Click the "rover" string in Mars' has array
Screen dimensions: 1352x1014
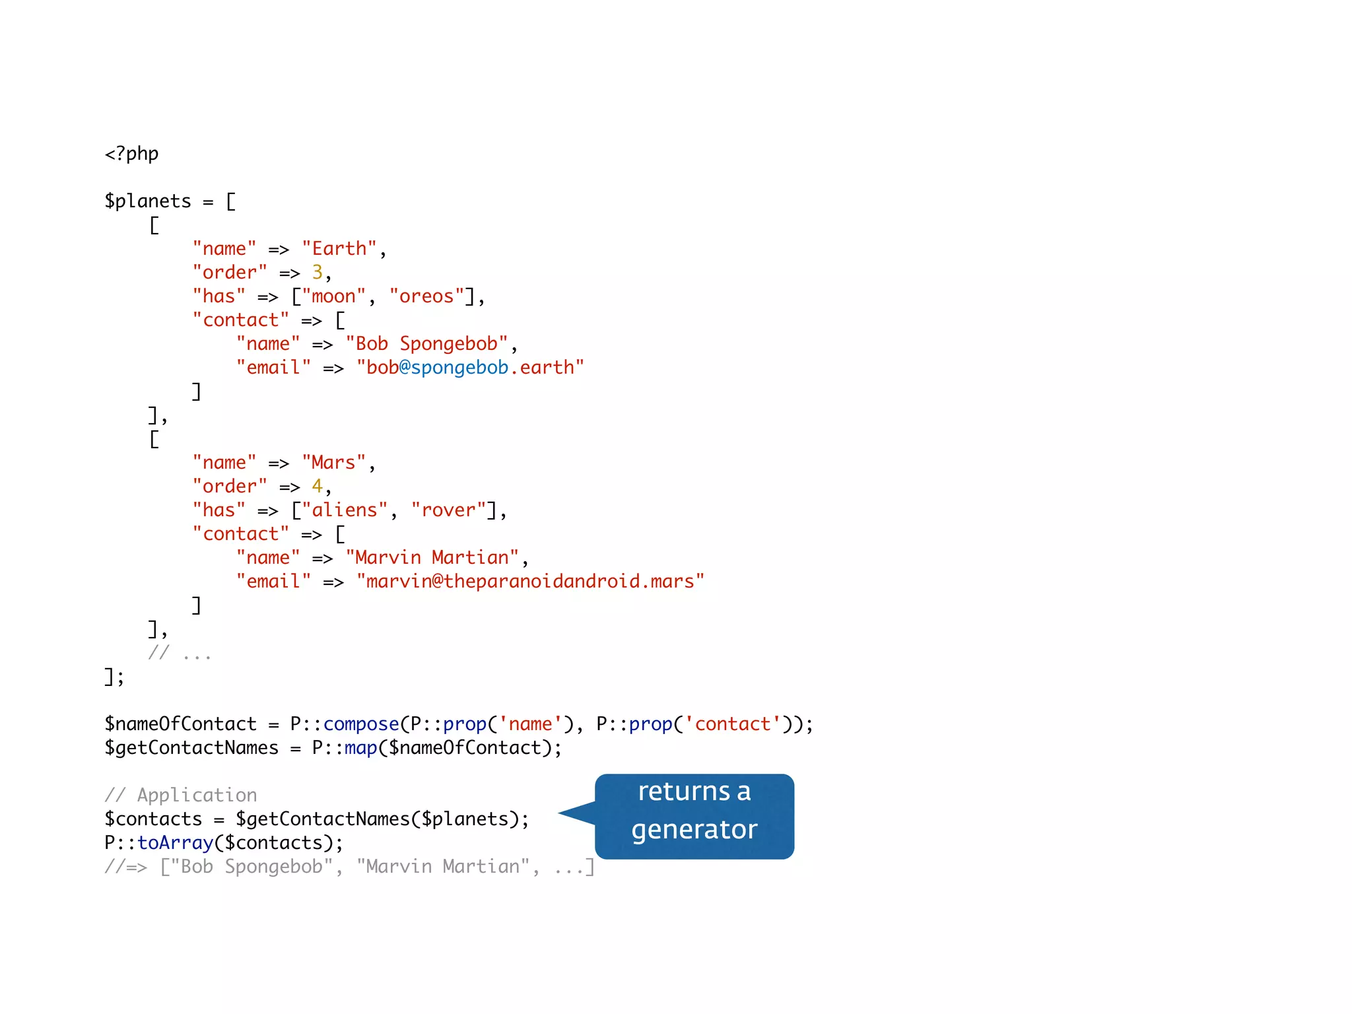click(448, 510)
